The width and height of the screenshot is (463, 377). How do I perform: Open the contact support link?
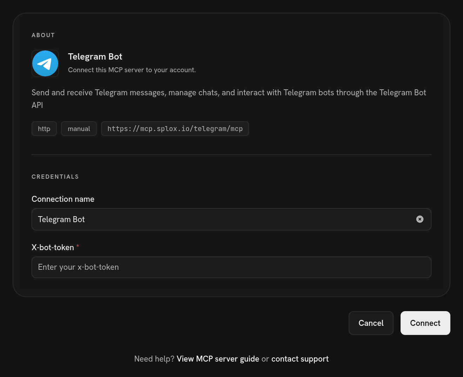[x=300, y=359]
